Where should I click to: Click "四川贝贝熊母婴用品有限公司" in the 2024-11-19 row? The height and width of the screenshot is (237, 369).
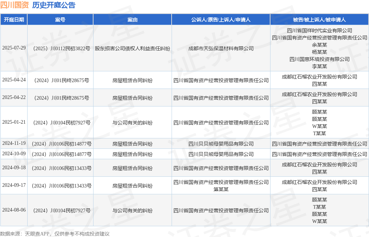[x=221, y=144]
